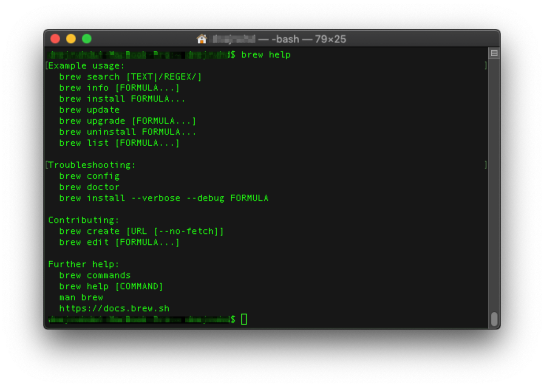Click the home folder icon in title bar

click(x=201, y=39)
